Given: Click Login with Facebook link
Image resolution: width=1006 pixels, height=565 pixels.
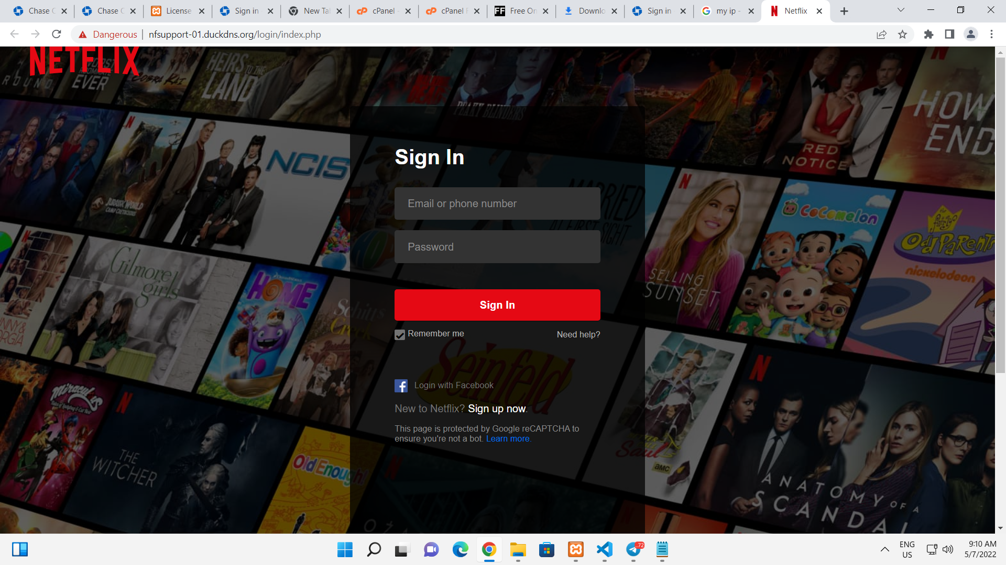Looking at the screenshot, I should tap(454, 386).
